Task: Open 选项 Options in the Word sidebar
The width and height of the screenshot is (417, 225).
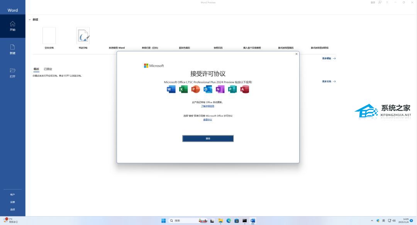Action: pos(12,210)
